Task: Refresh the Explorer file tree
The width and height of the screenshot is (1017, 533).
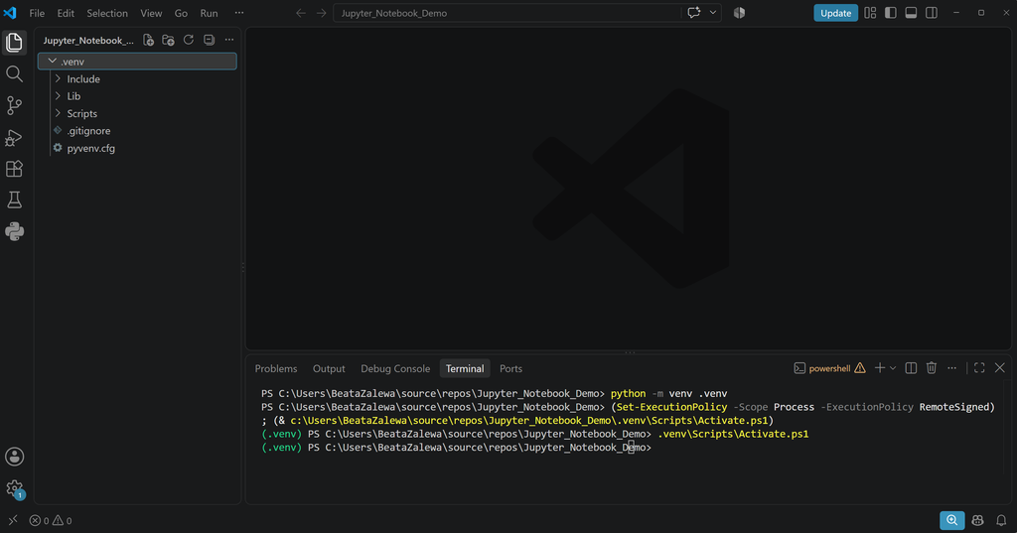Action: click(189, 41)
